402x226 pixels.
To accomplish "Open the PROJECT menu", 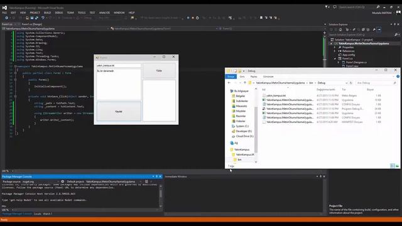I will pos(35,13).
